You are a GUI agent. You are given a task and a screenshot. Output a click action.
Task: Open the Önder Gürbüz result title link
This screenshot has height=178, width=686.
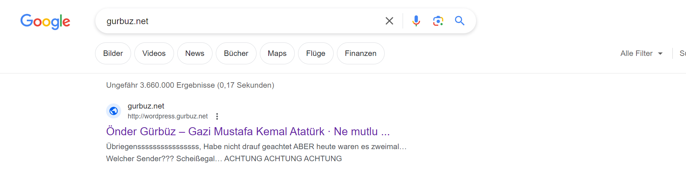click(x=248, y=131)
